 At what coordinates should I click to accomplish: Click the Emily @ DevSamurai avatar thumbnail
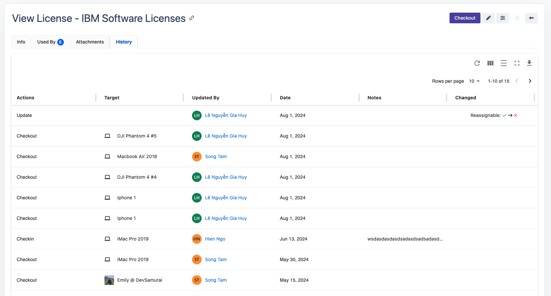pos(109,280)
